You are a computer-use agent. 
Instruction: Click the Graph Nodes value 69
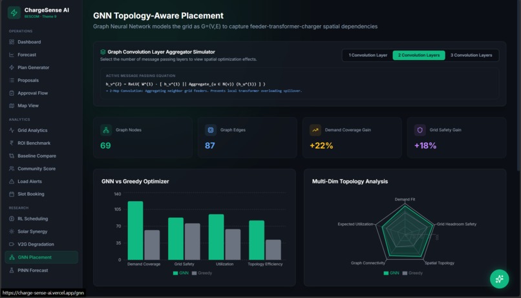tap(105, 145)
